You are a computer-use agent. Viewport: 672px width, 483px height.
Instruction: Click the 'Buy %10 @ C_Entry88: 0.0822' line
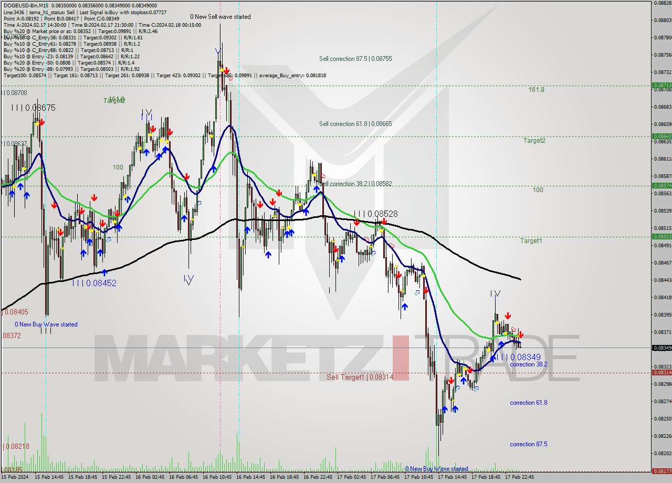68,50
